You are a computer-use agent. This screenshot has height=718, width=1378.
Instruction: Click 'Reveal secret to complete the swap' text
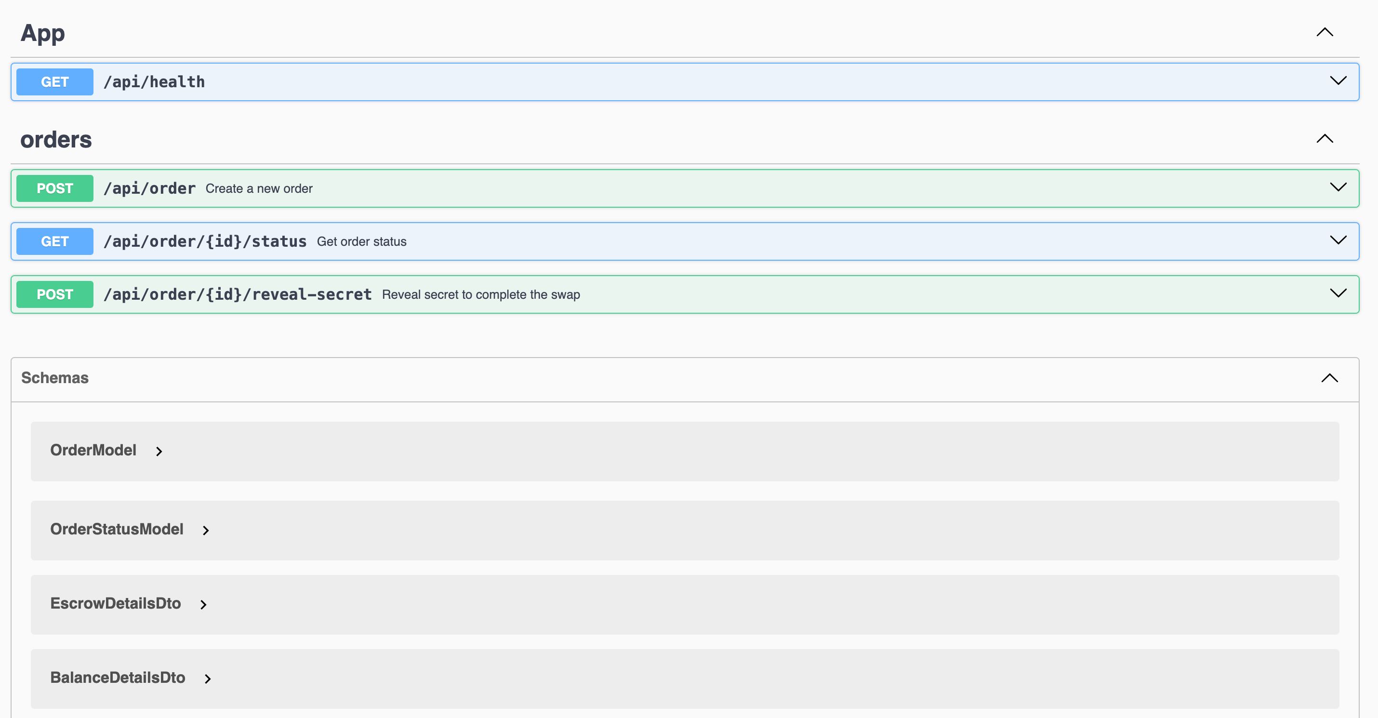pos(481,294)
